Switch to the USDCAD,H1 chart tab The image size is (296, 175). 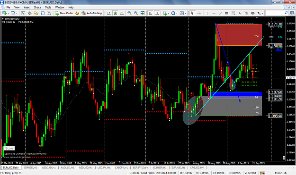pyautogui.click(x=49, y=167)
